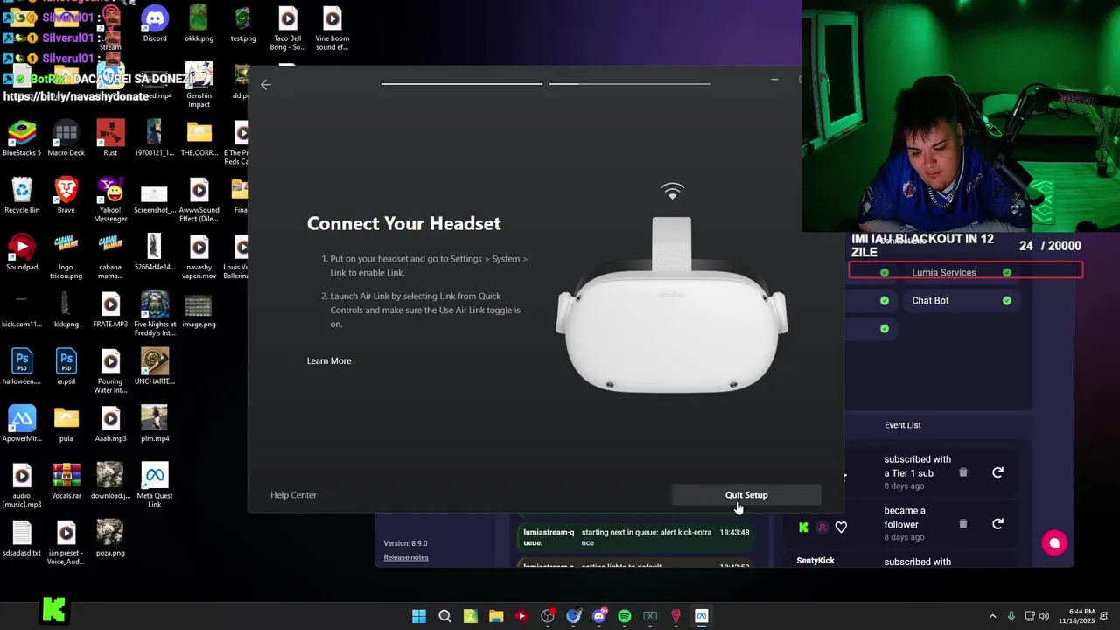Screen dimensions: 1120x630
Task: Delete the Tier 1 sub event
Action: point(963,472)
